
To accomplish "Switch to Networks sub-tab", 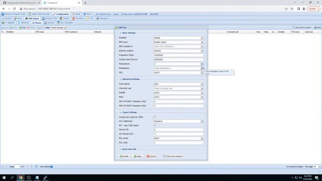I will [x=24, y=23].
